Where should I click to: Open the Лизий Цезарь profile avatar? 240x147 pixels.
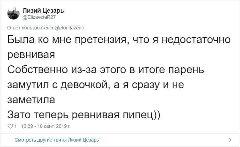pos(13,14)
